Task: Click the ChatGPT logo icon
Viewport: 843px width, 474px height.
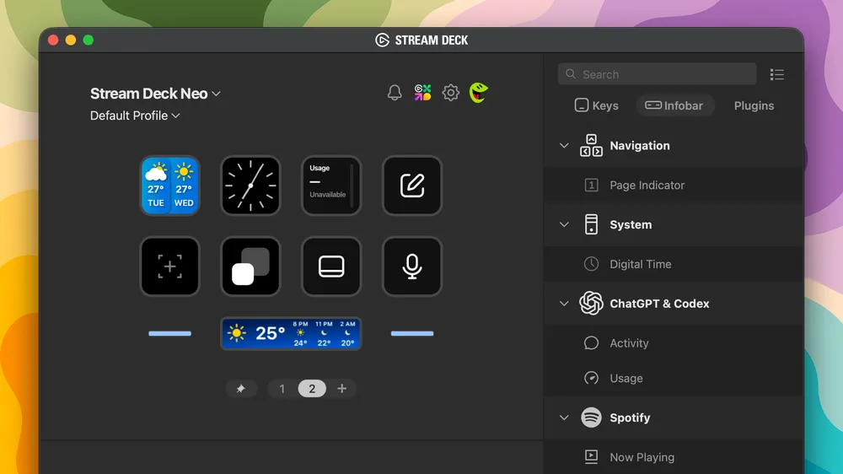Action: tap(591, 304)
